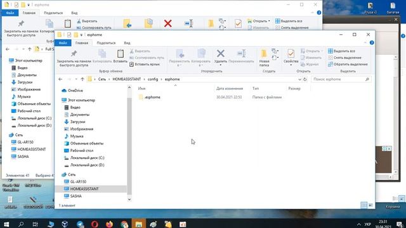Open the File Explorer taskbar icon
The width and height of the screenshot is (406, 228).
[x=138, y=224]
